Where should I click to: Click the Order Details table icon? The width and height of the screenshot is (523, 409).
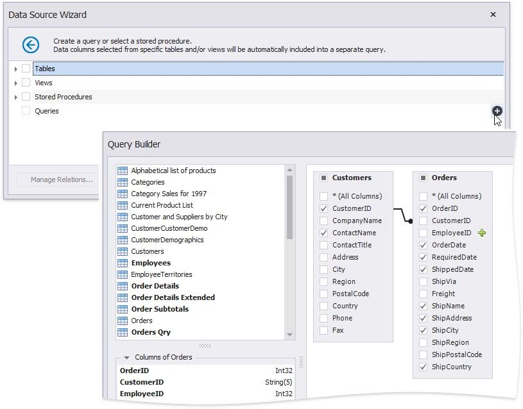point(123,286)
